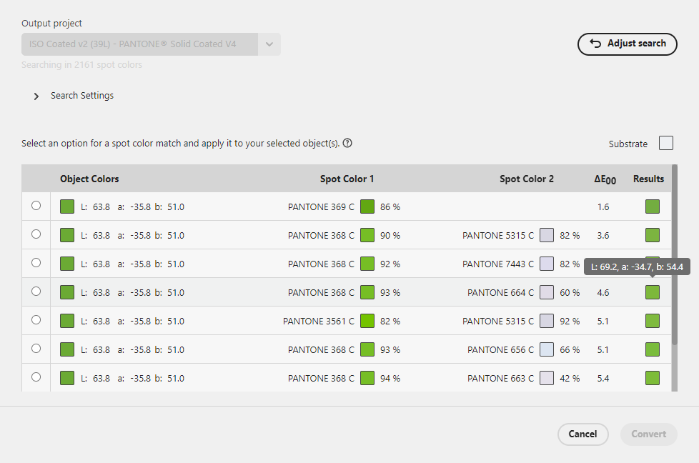Viewport: 699px width, 463px height.
Task: Click the PANTONE 664 C swatch
Action: [x=547, y=292]
